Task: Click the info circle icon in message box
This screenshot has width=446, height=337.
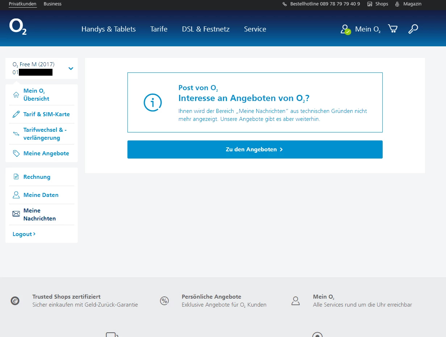Action: tap(153, 102)
